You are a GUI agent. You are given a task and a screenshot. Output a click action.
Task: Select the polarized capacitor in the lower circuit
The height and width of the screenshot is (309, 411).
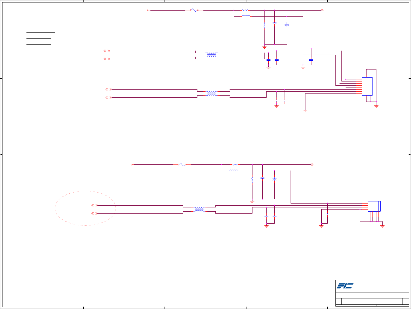pos(274,180)
